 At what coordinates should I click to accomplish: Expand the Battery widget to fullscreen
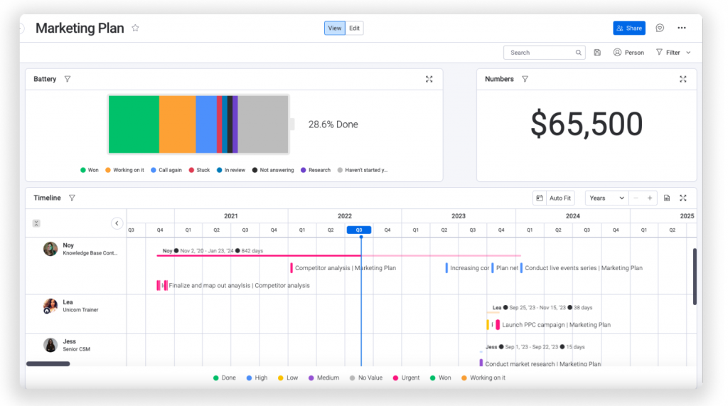[429, 80]
